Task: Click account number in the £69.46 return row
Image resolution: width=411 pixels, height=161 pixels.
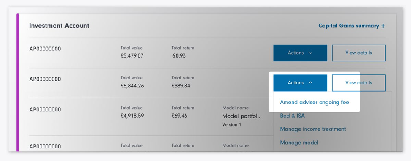Action: (x=45, y=109)
